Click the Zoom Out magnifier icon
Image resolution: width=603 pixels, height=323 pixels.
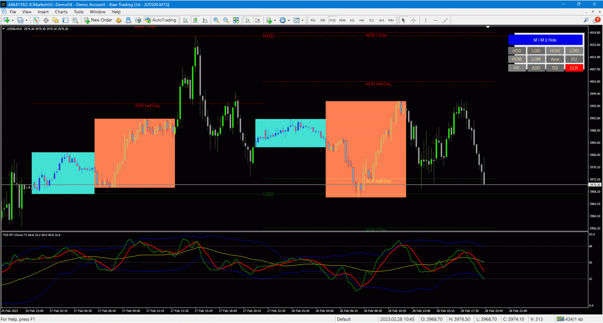click(x=226, y=20)
